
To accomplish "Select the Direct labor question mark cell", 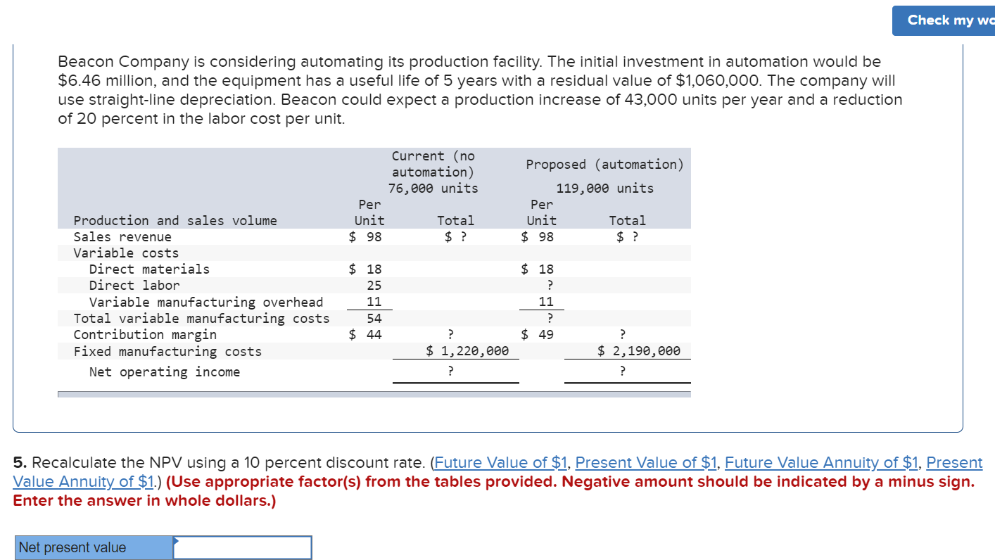I will pos(549,285).
